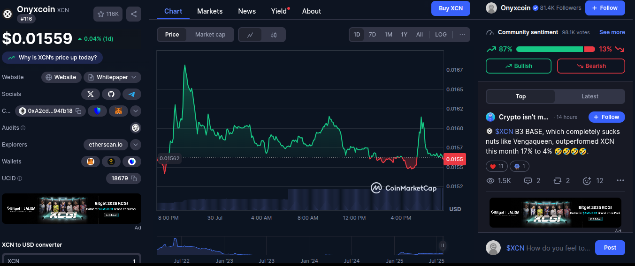Click the $XCN cashtag in the post

[x=504, y=132]
